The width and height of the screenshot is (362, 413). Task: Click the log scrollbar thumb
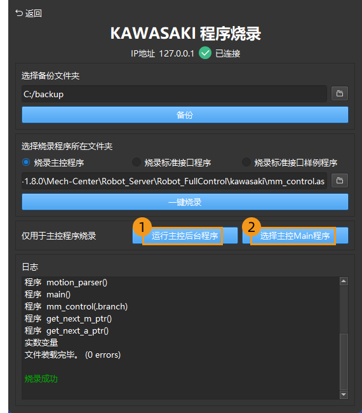344,362
